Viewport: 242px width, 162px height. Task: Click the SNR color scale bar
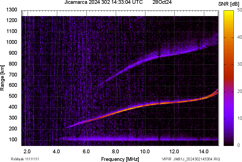(x=229, y=78)
